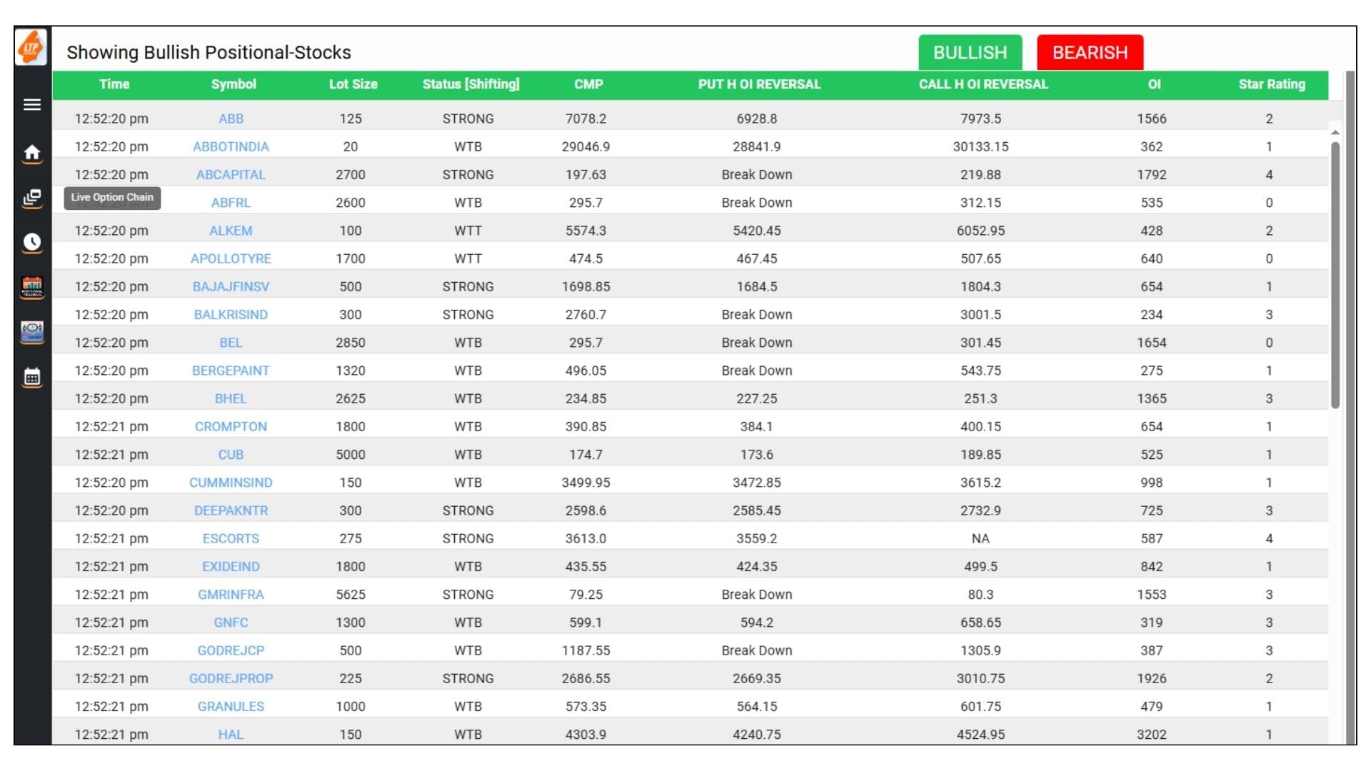Toggle Status [Shifting] column sorting

coord(470,84)
